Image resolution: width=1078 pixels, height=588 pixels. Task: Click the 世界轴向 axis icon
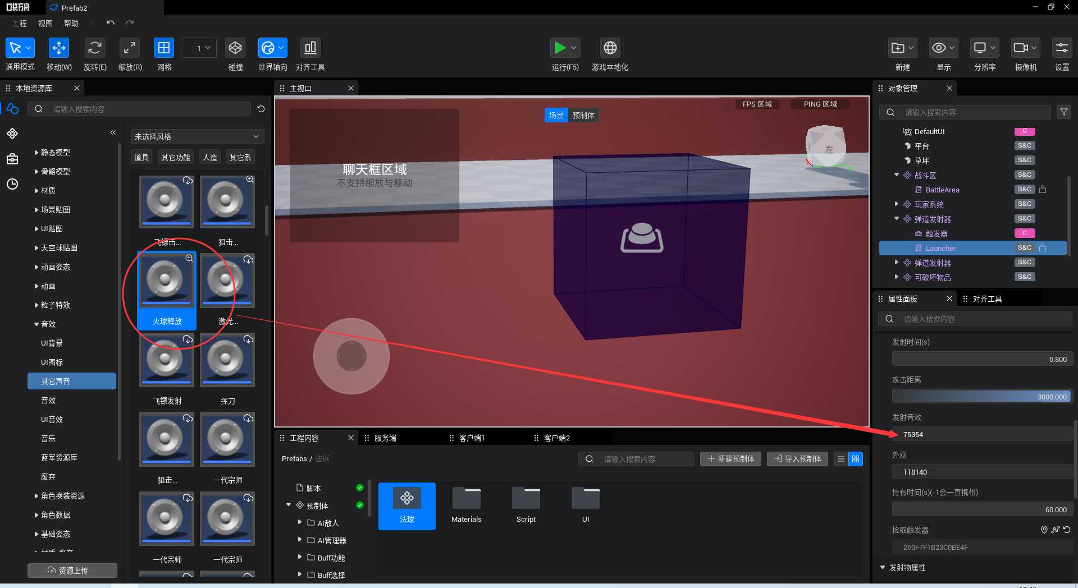click(268, 48)
